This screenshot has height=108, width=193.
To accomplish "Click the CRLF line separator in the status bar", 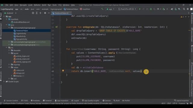I will (x=169, y=103).
